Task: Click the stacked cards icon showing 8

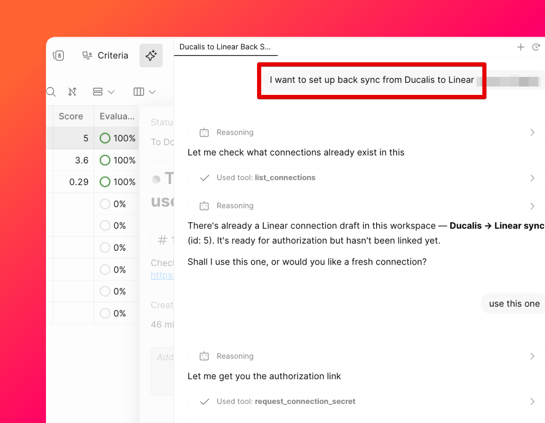Action: click(59, 56)
